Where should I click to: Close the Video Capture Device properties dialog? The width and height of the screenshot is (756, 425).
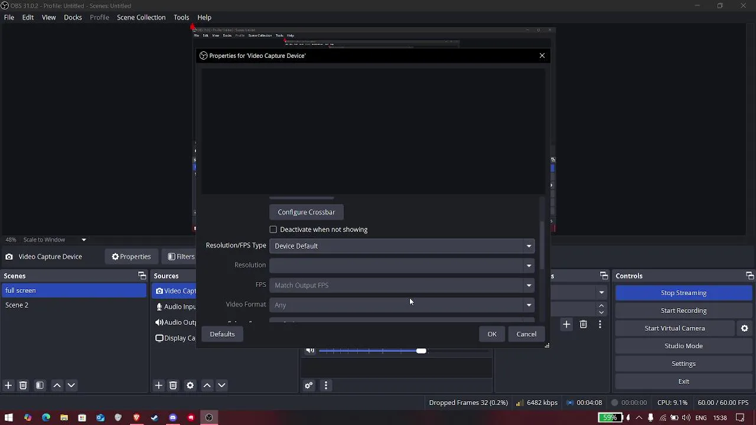(542, 55)
